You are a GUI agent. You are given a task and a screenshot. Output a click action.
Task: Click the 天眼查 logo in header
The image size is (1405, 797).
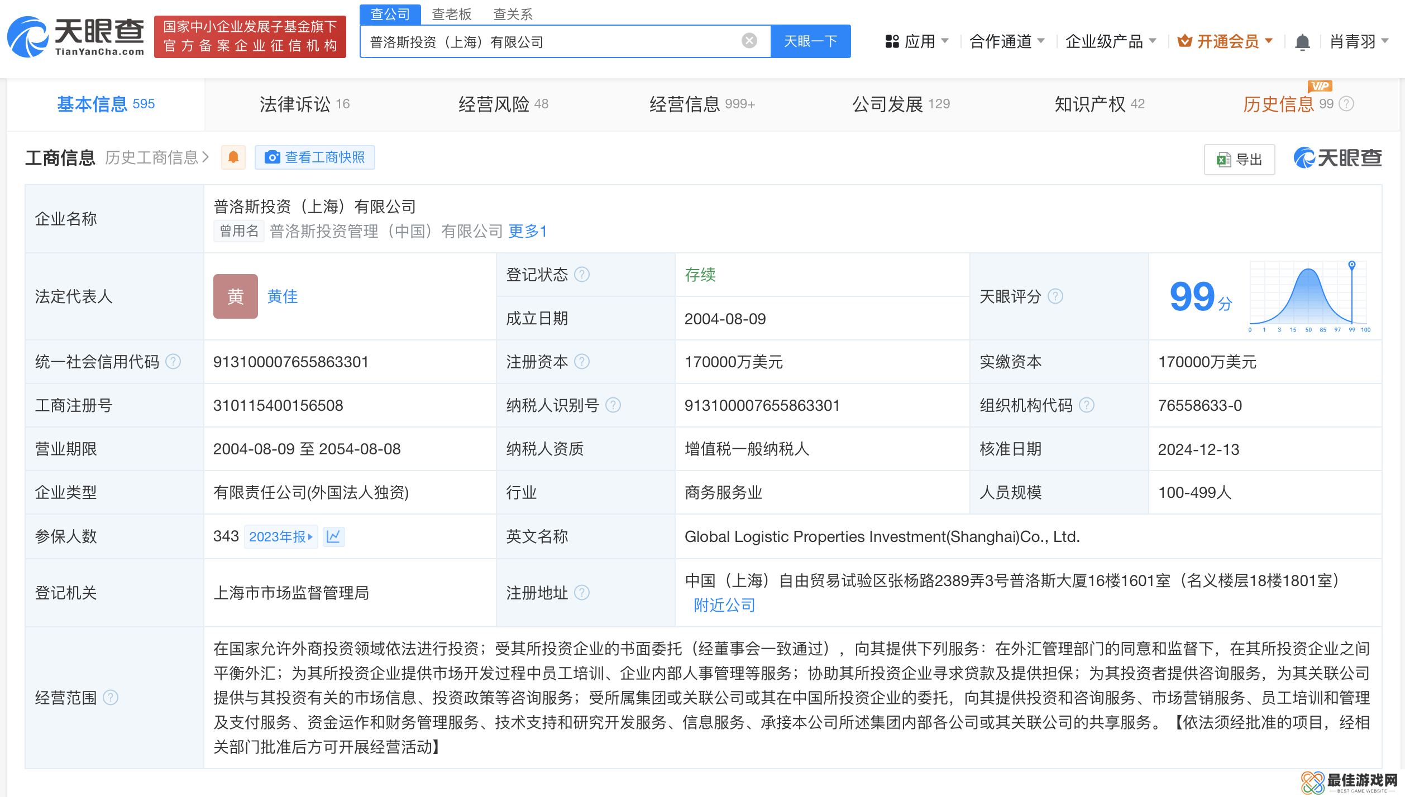tap(76, 37)
